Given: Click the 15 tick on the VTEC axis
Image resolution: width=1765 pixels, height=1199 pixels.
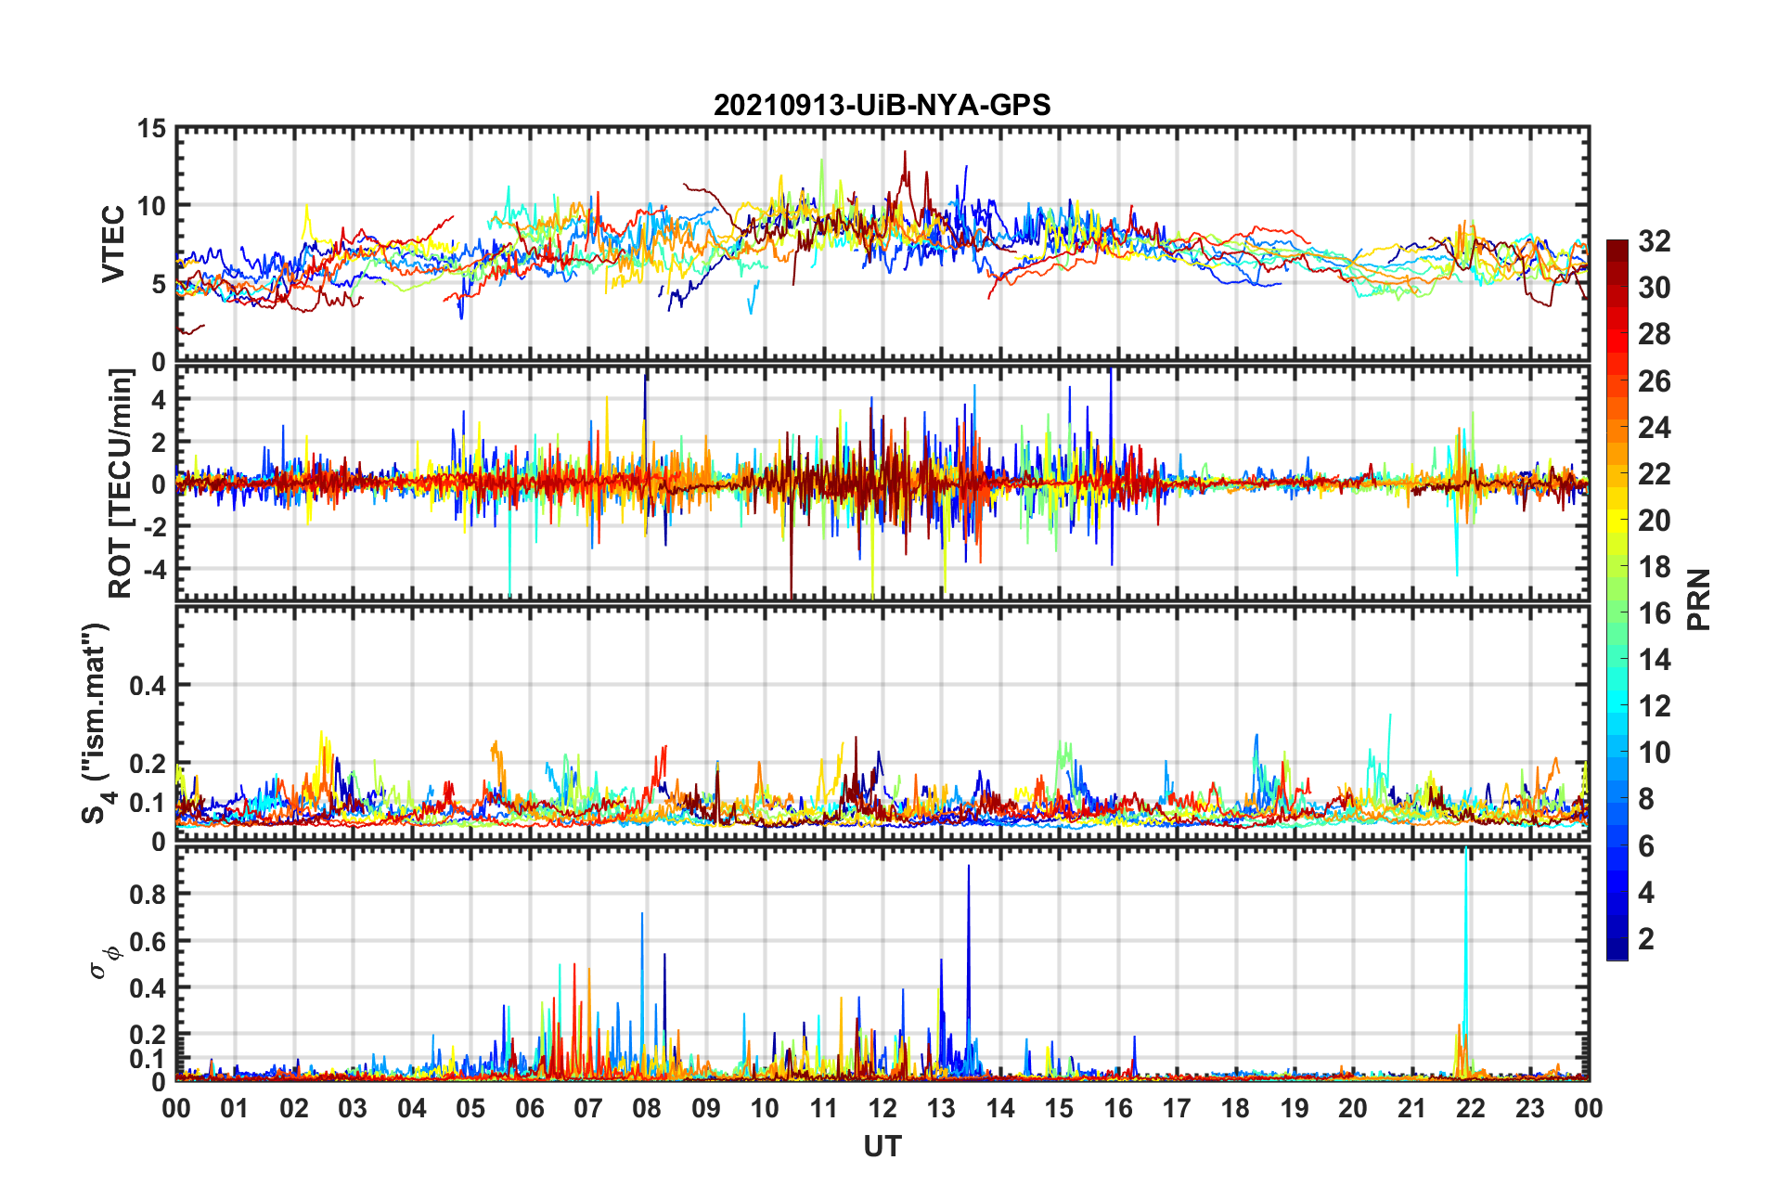Looking at the screenshot, I should pos(151,129).
